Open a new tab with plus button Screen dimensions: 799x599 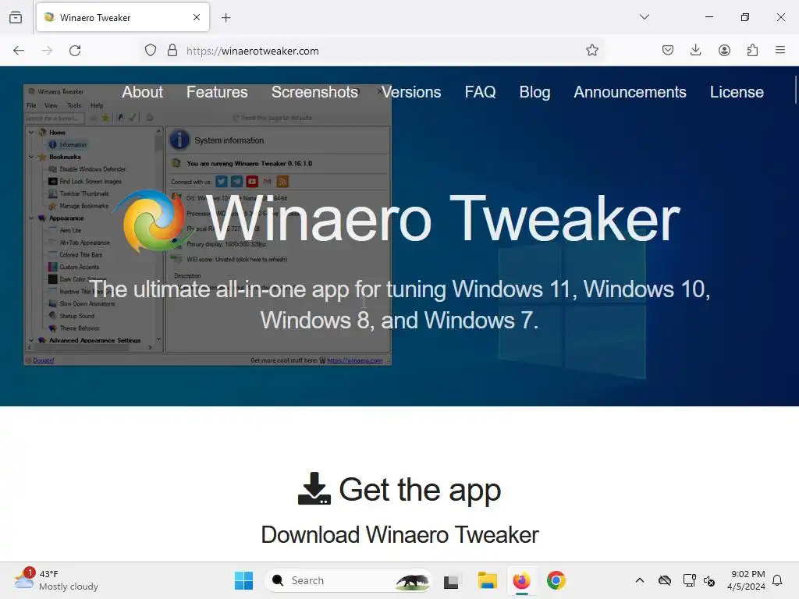[226, 18]
